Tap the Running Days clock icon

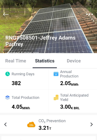point(8,74)
